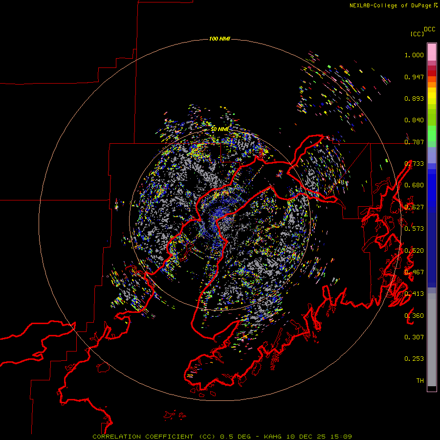Select the 0.840 scale value

point(414,120)
